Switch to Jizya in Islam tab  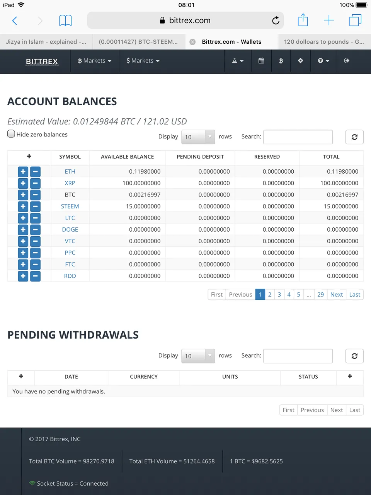(46, 42)
